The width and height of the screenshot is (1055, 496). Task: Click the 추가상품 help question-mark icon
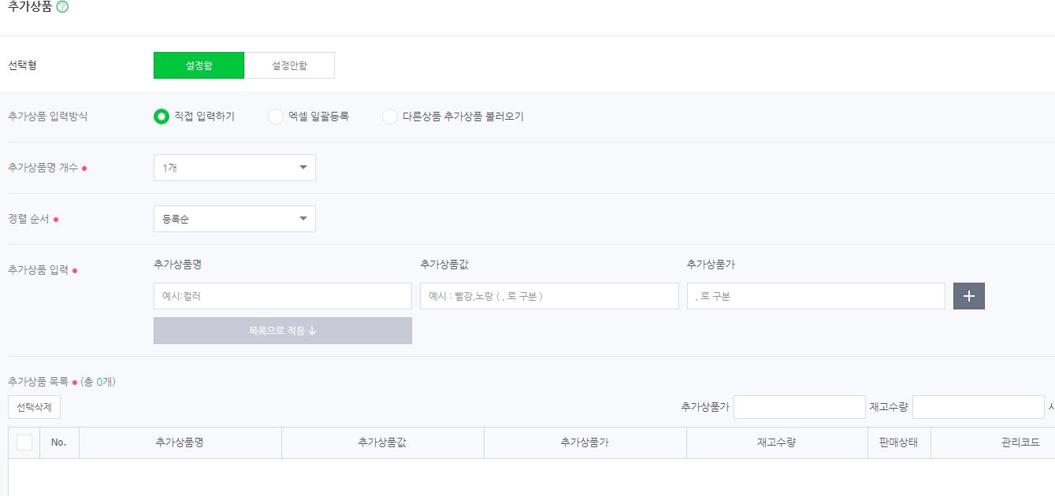coord(62,6)
